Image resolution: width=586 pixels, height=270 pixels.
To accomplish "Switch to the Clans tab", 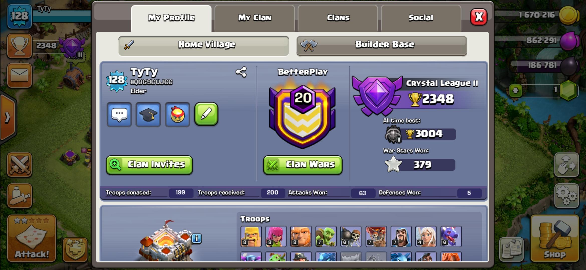I will pos(338,18).
